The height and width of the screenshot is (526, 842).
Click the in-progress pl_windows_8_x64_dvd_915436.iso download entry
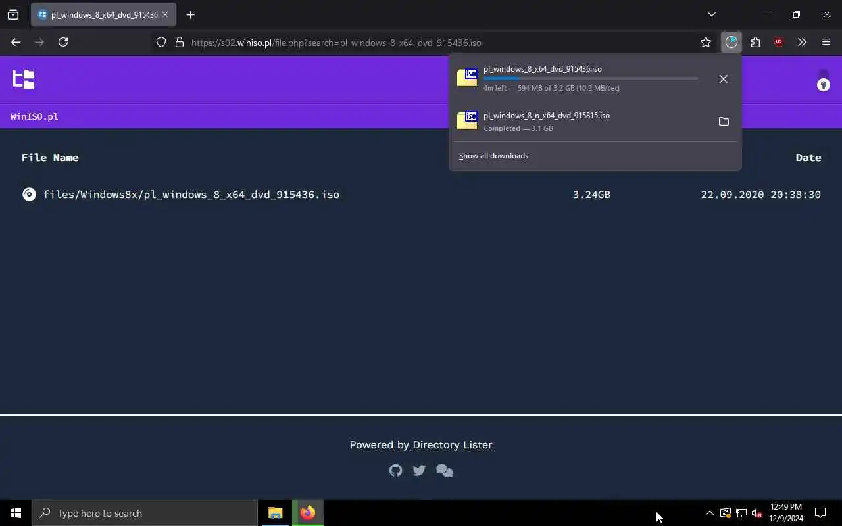[578, 78]
